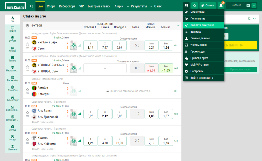Select Уведомления in account menu
Viewport: 262px width, 161px height.
pyautogui.click(x=203, y=45)
